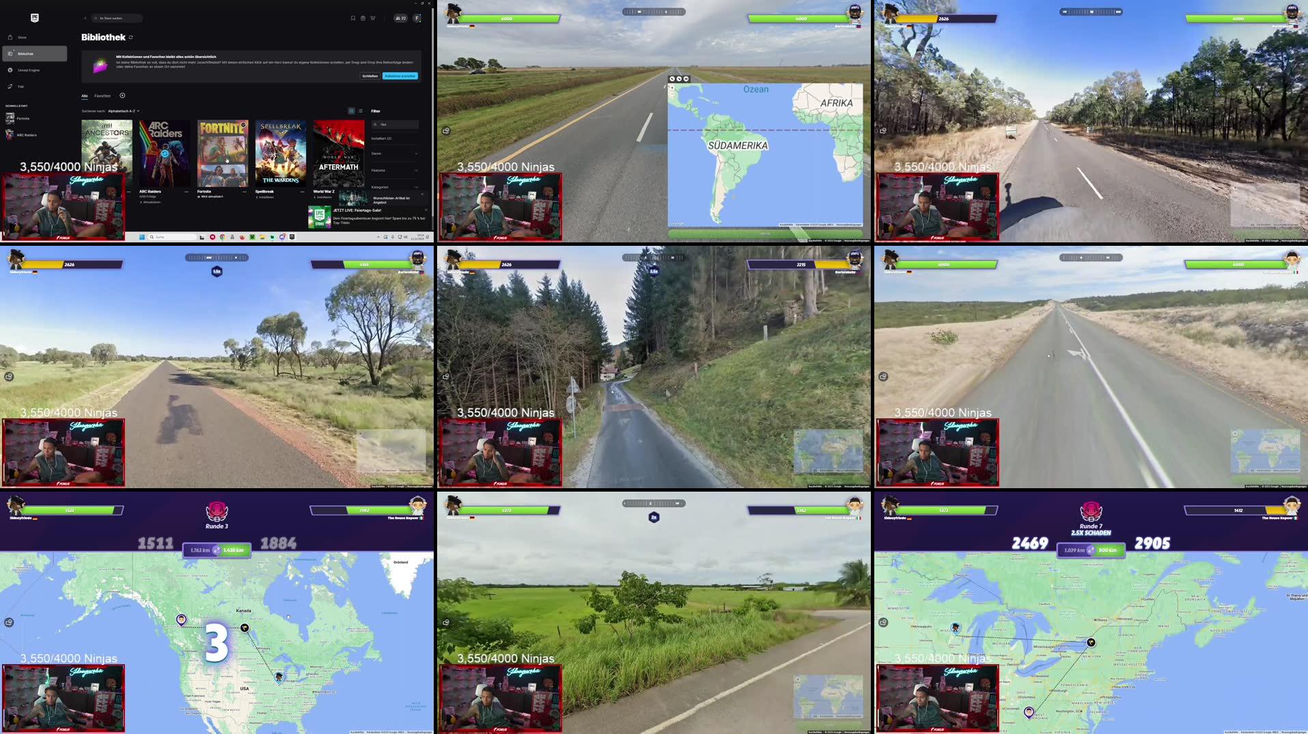The width and height of the screenshot is (1308, 734).
Task: Click the Kollektion erstellen button
Action: coord(399,76)
